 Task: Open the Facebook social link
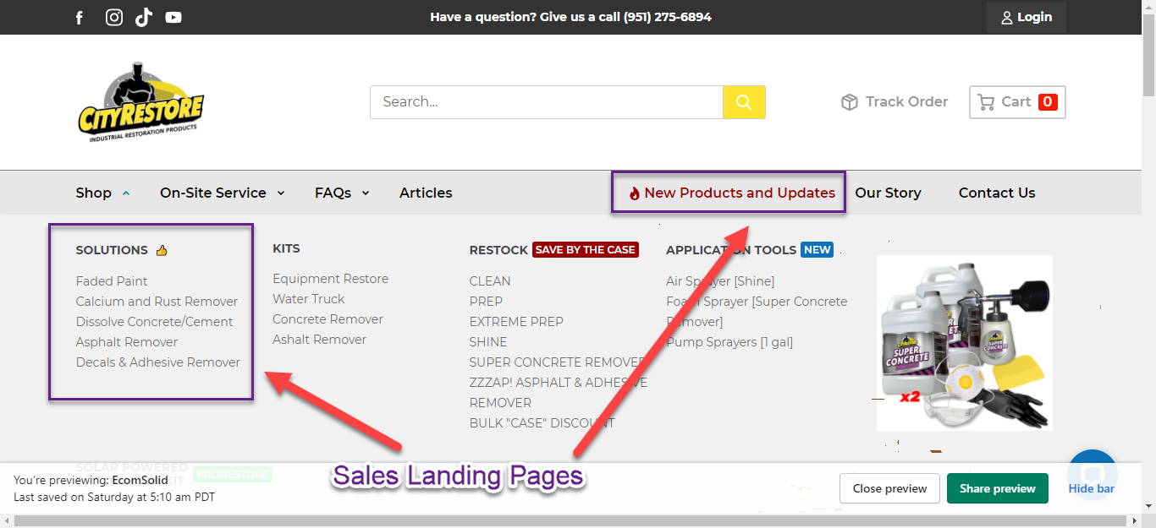(80, 17)
